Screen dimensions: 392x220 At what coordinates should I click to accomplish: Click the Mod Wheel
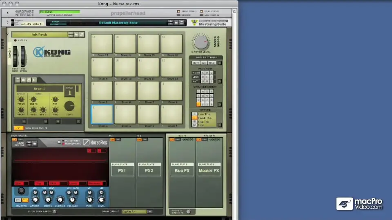(x=23, y=57)
